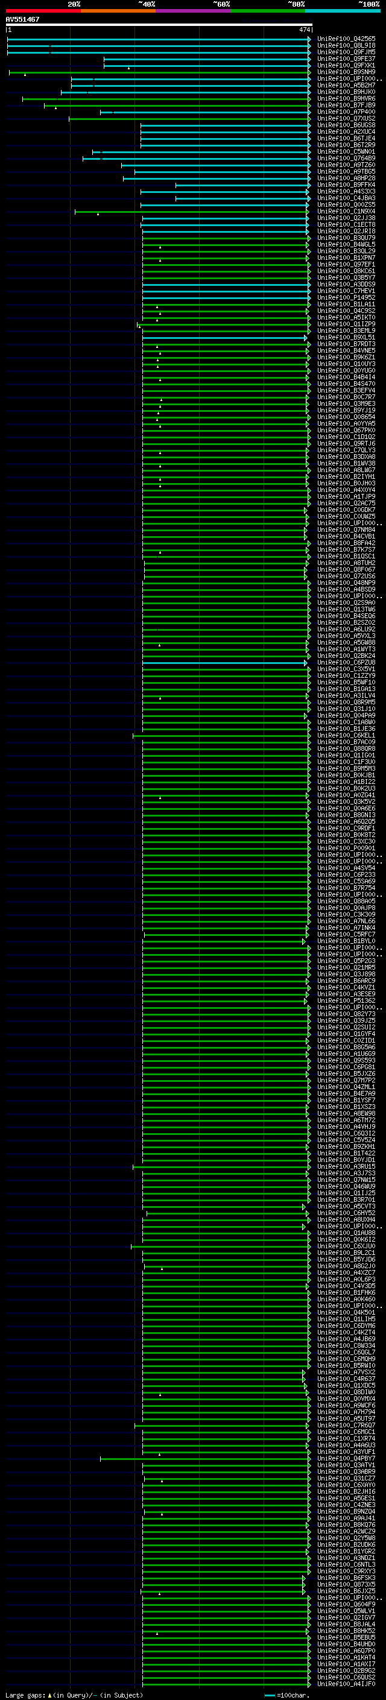Select hit label UniRef100_A7P400

click(346, 112)
